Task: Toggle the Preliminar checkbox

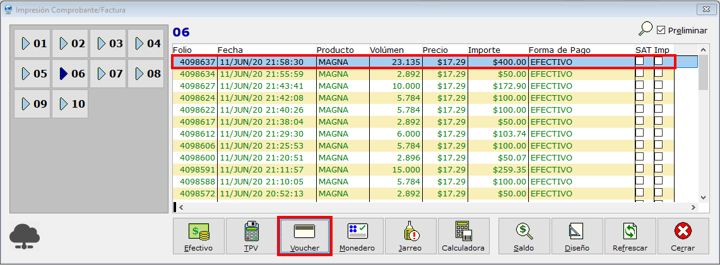Action: pyautogui.click(x=661, y=30)
